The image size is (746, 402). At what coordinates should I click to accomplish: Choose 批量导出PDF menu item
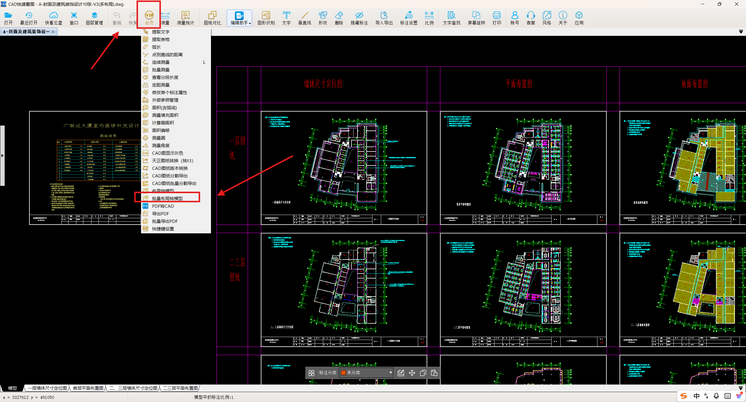tap(176, 221)
